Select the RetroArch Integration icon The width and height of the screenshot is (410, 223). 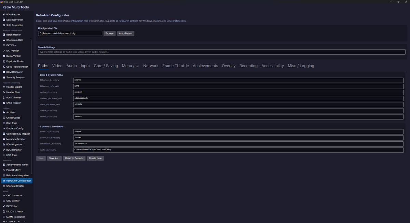[x=4, y=175]
